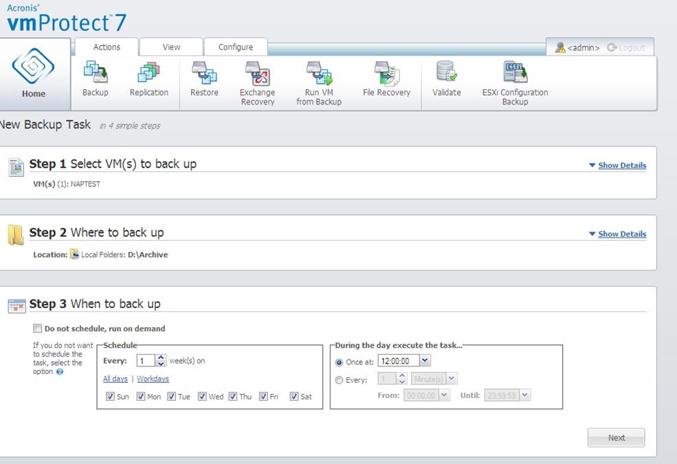Viewport: 677px width, 464px height.
Task: Increase the Every interval stepper
Action: pos(401,375)
